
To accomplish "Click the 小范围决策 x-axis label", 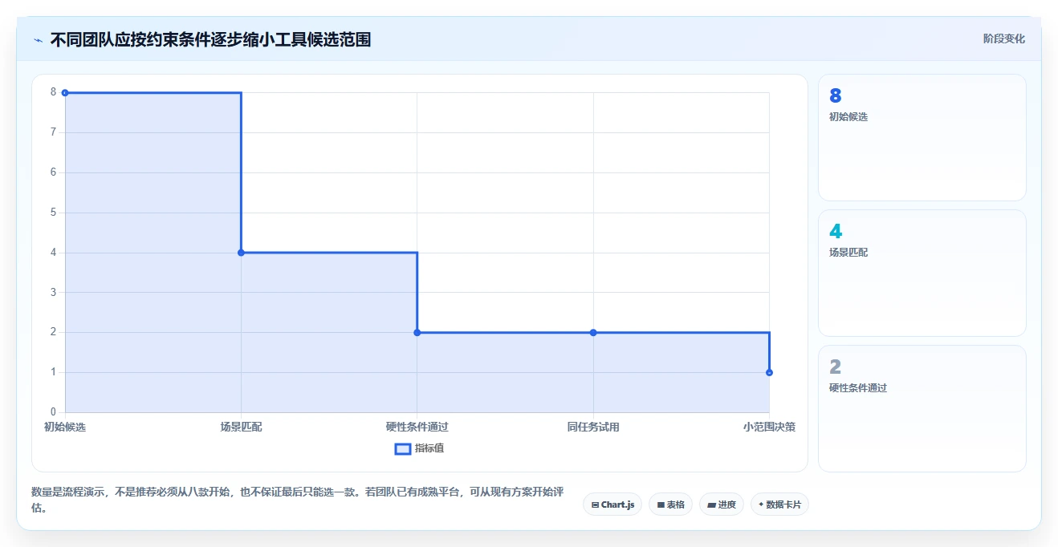I will [x=769, y=427].
